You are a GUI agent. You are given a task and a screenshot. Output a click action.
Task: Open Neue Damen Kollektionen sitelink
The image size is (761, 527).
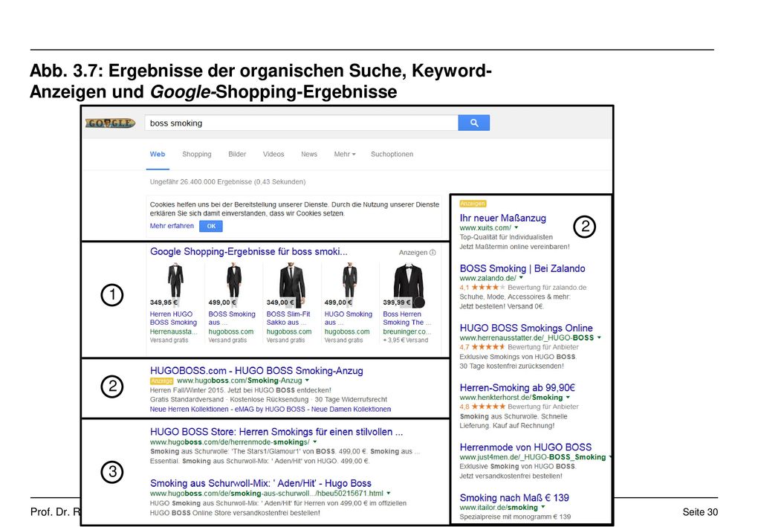[351, 409]
